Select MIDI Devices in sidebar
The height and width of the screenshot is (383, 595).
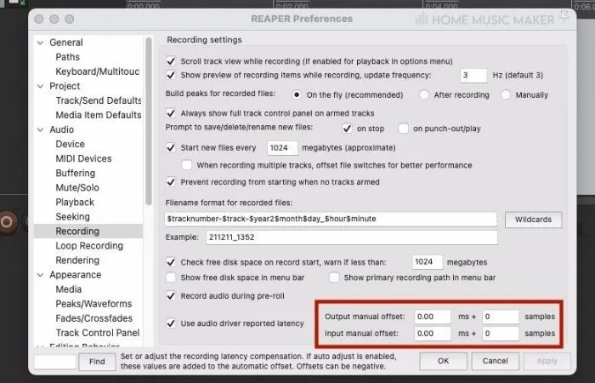(83, 158)
